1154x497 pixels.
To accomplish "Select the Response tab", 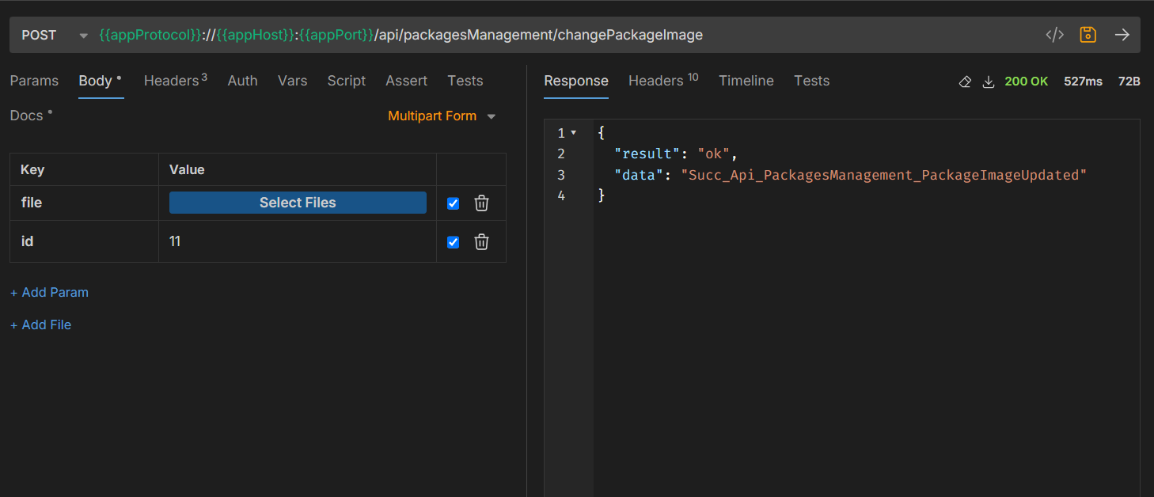I will click(x=576, y=81).
